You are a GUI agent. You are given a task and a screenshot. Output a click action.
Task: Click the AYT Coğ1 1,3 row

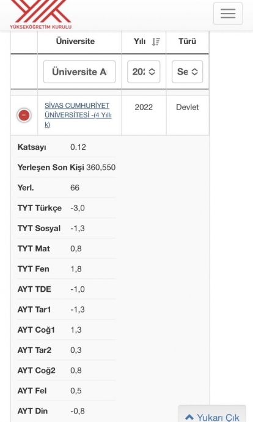(x=67, y=330)
